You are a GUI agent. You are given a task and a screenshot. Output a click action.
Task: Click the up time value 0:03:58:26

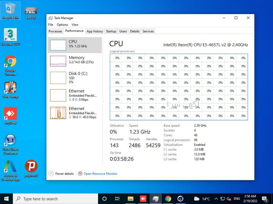pyautogui.click(x=122, y=159)
